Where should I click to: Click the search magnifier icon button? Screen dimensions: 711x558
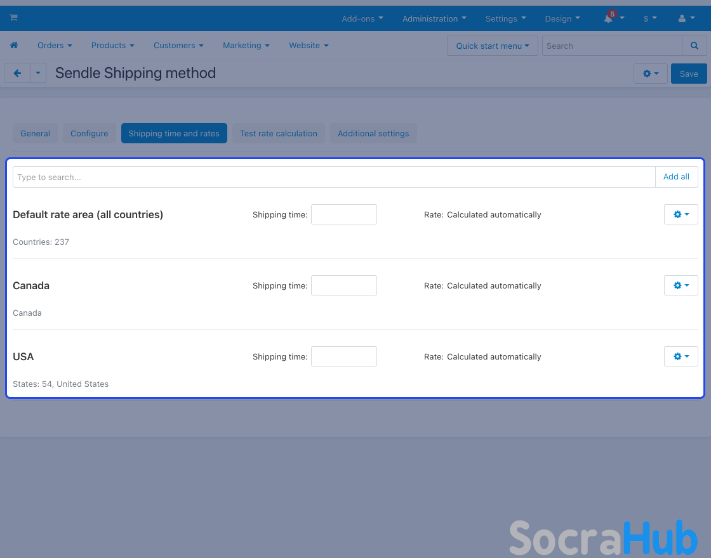(694, 46)
